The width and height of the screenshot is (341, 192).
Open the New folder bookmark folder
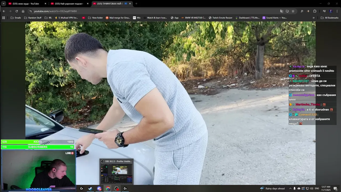pos(95,18)
